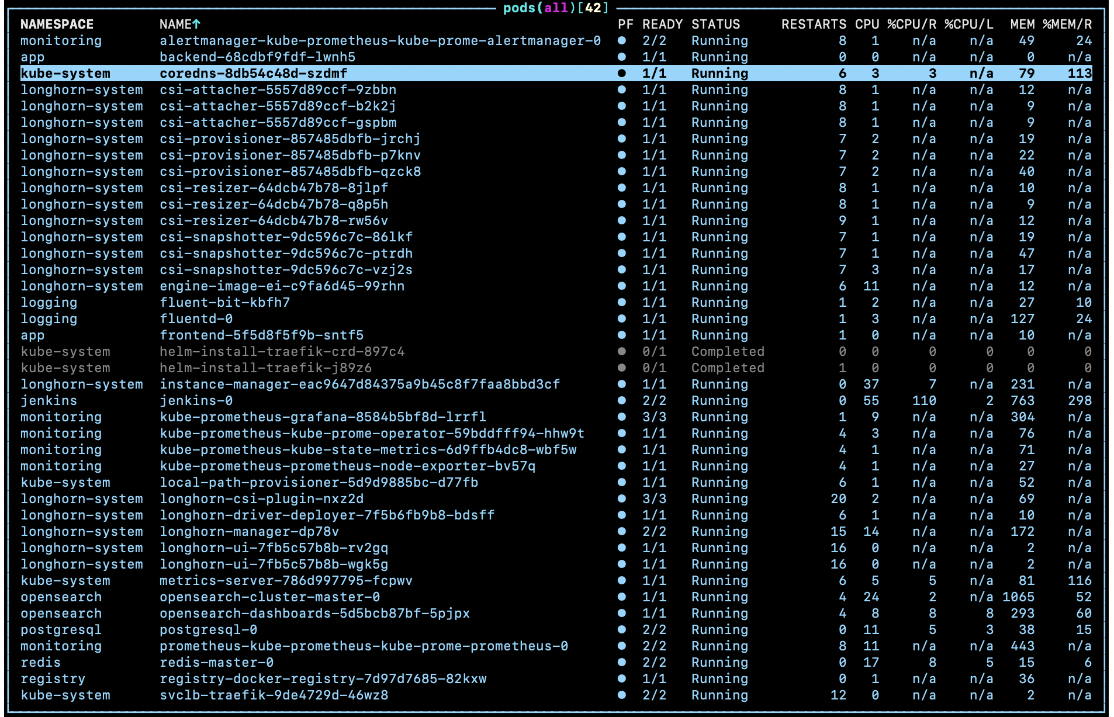Select the backend-68cdbf9fdf-lwnh5 pod name
Viewport: 1114px width, 717px height.
click(x=258, y=57)
